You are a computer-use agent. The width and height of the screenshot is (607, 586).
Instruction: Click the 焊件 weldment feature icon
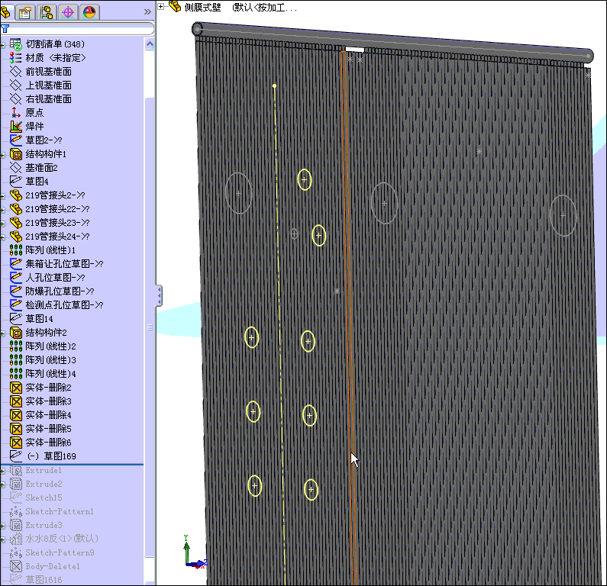pos(16,127)
